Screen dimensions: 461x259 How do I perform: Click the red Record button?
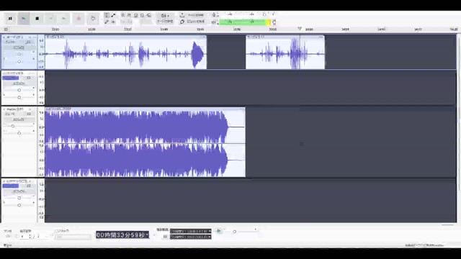tap(79, 19)
